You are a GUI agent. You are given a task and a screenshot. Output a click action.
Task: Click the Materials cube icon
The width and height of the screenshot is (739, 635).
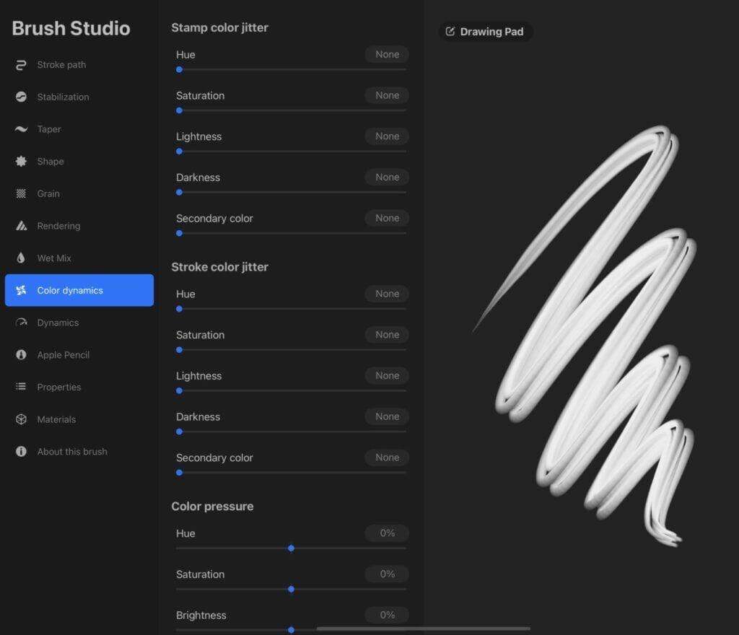coord(21,419)
